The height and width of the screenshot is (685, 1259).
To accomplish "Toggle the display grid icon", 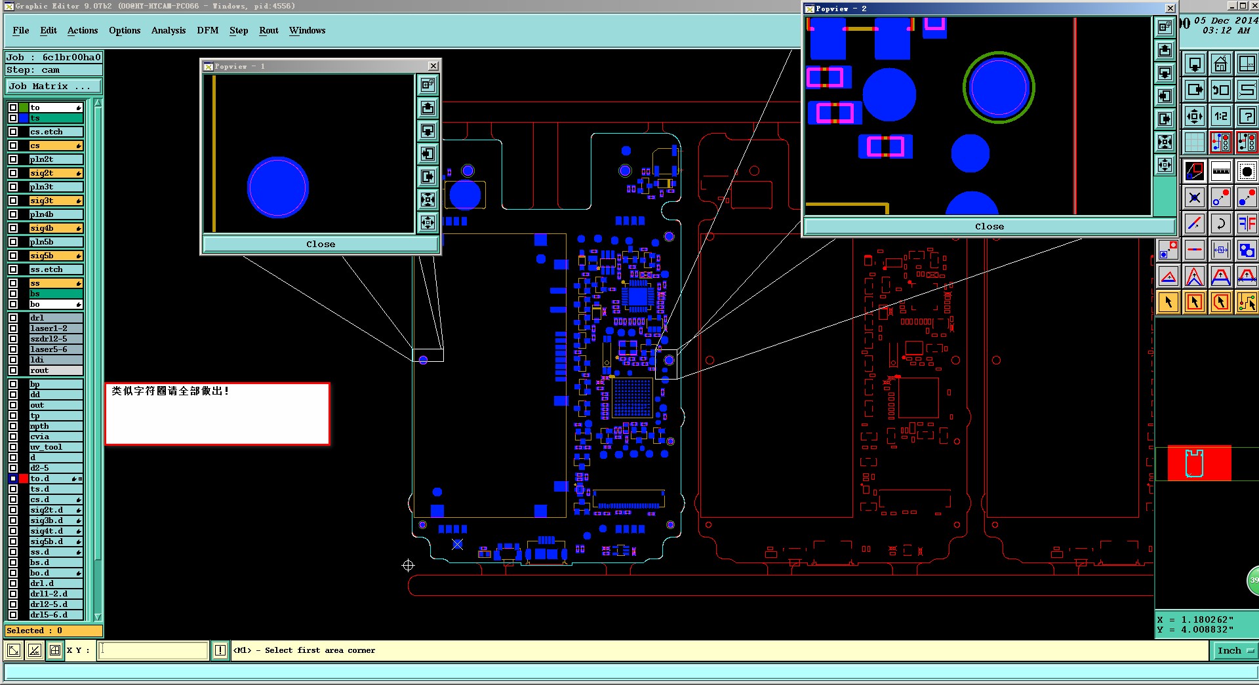I will [x=1195, y=142].
